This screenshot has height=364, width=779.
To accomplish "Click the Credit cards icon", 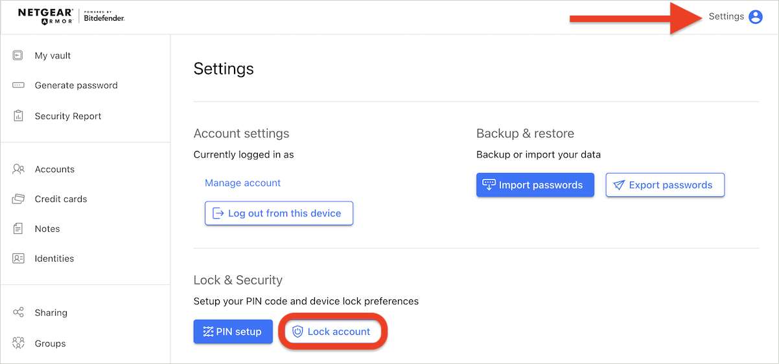I will point(18,199).
